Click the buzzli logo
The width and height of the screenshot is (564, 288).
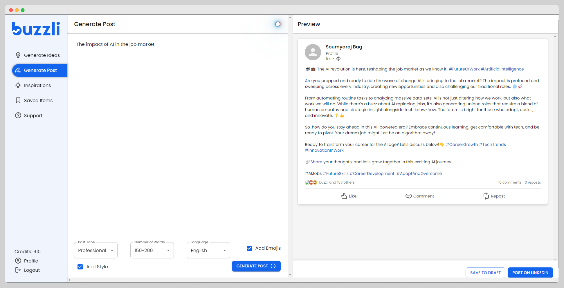tap(36, 29)
